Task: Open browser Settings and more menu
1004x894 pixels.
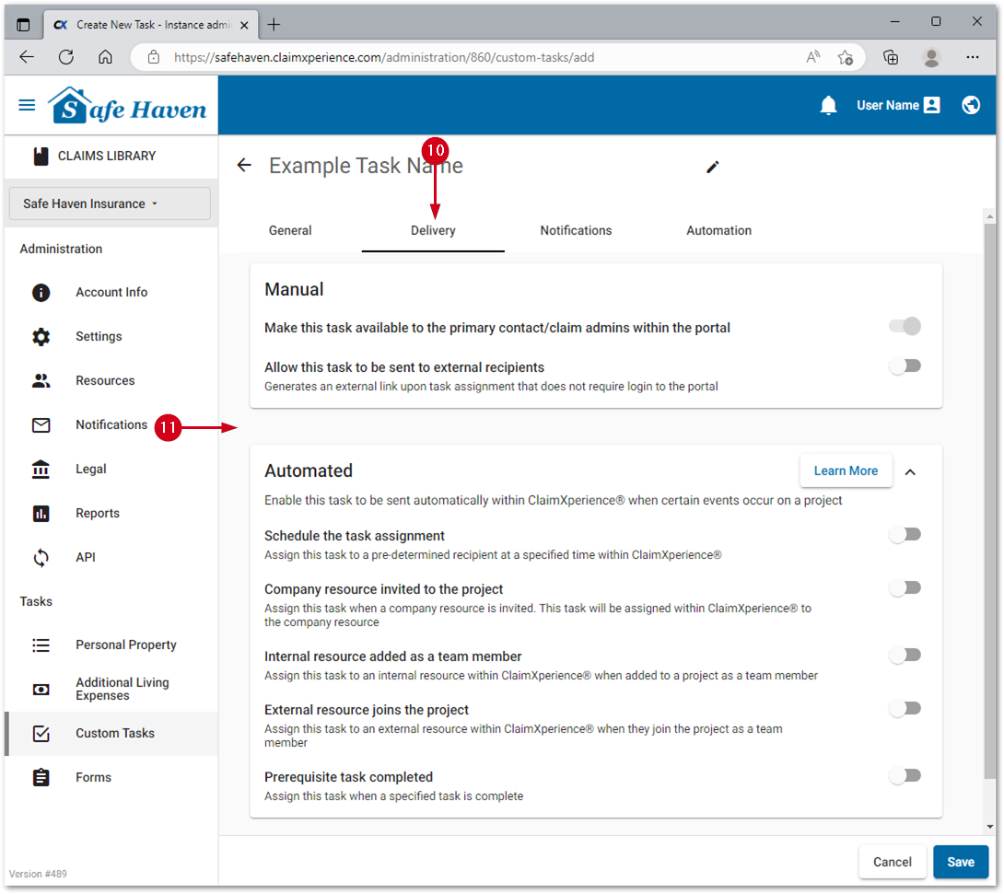Action: point(972,57)
